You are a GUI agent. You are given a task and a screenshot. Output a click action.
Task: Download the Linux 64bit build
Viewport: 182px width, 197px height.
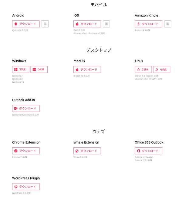161,69
